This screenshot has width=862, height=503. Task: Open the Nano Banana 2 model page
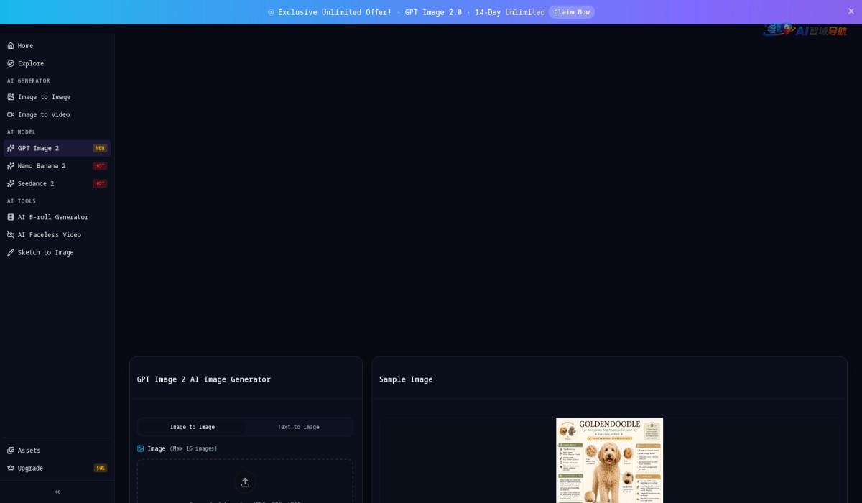(57, 166)
